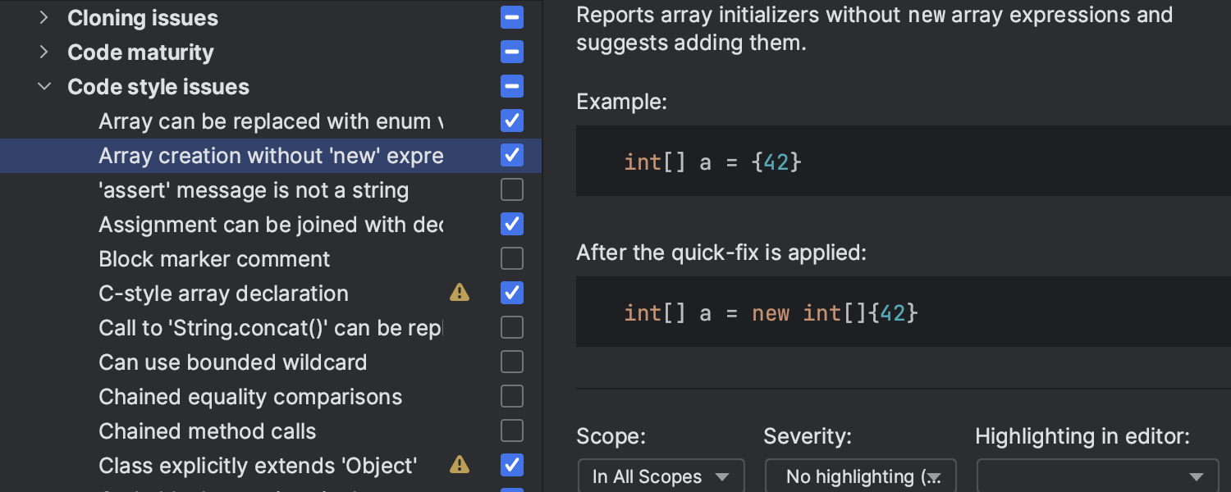Enable Block marker comment checkbox
Image resolution: width=1231 pixels, height=492 pixels.
pos(512,258)
